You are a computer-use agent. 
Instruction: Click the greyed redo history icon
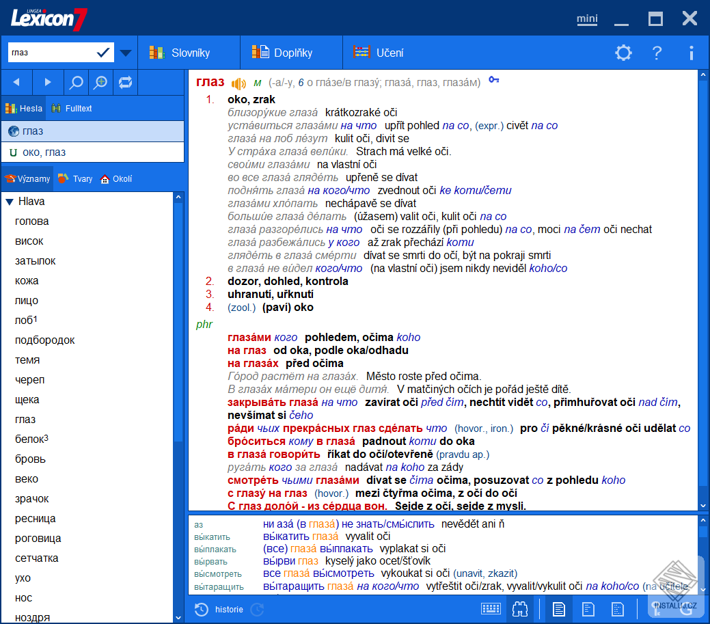tap(257, 610)
